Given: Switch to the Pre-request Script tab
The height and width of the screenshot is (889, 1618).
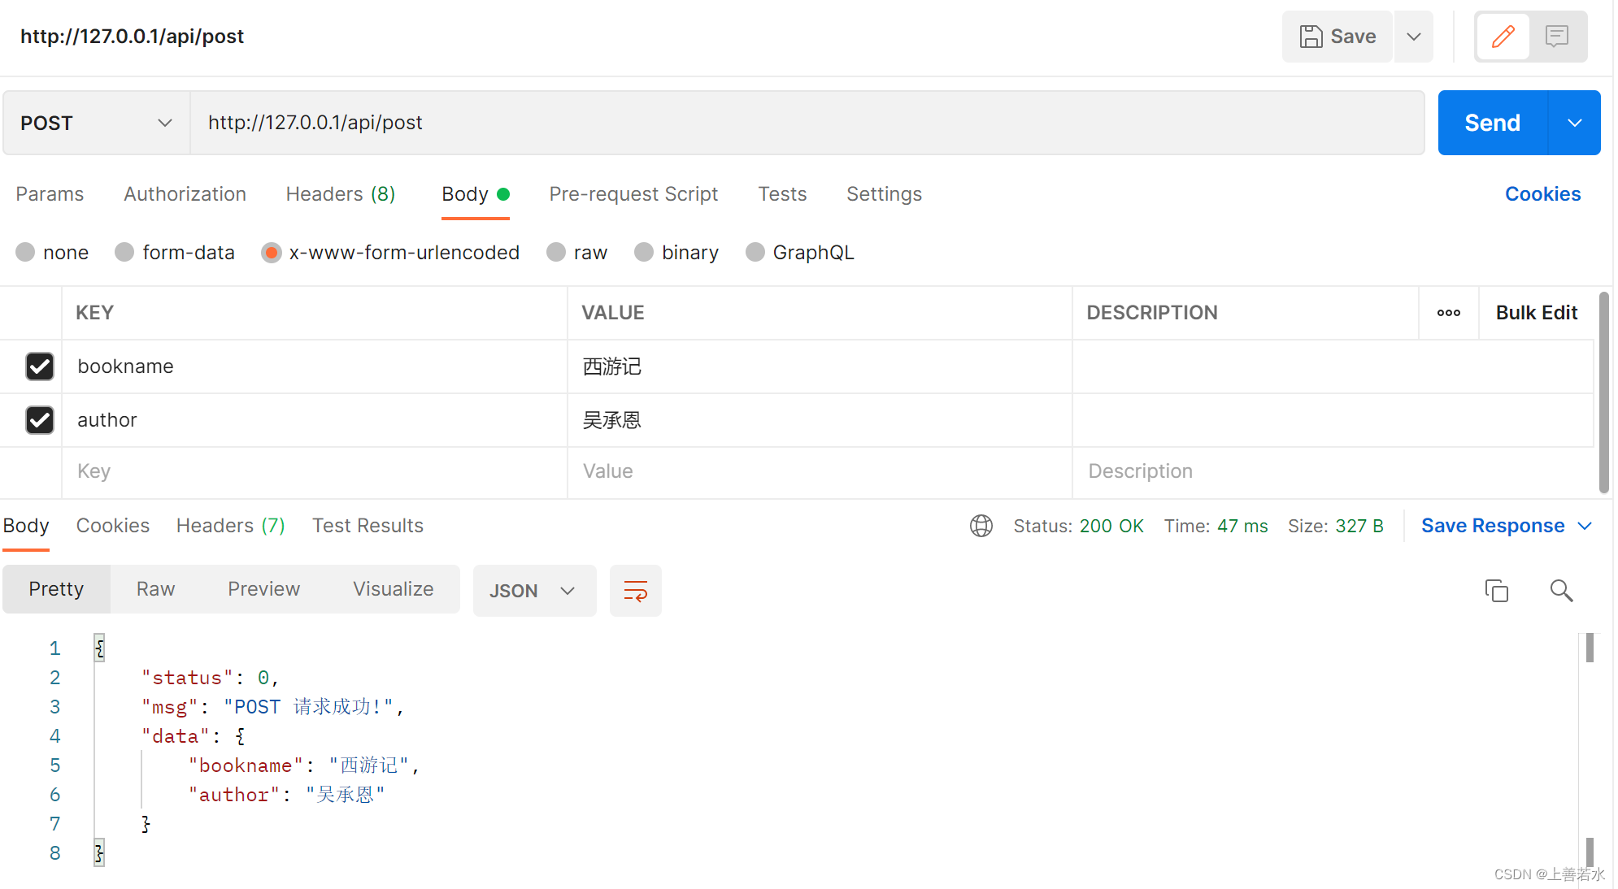Looking at the screenshot, I should click(x=633, y=194).
